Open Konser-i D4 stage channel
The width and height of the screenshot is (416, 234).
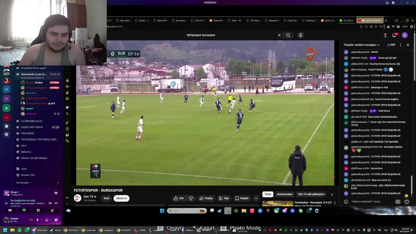point(37,175)
